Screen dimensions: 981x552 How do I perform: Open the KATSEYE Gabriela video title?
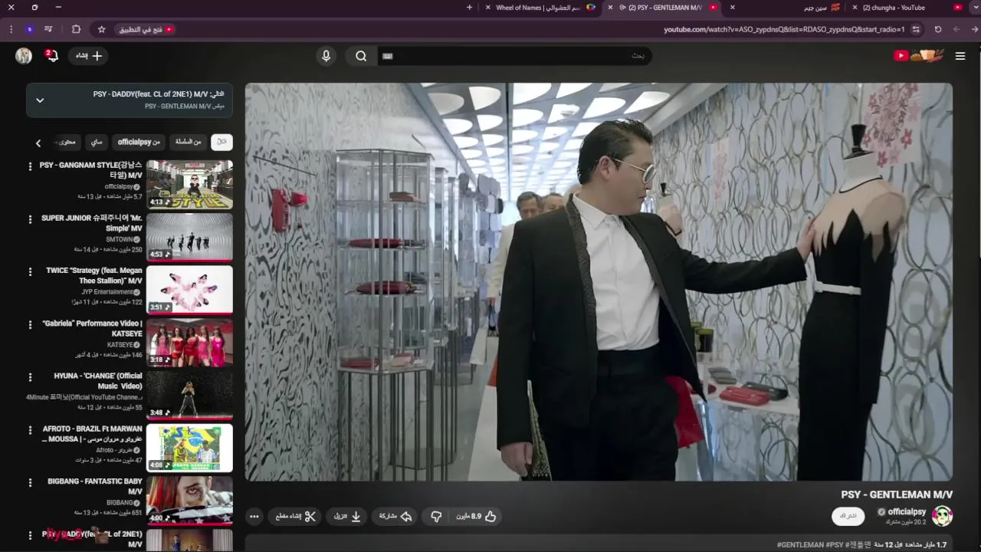tap(92, 328)
